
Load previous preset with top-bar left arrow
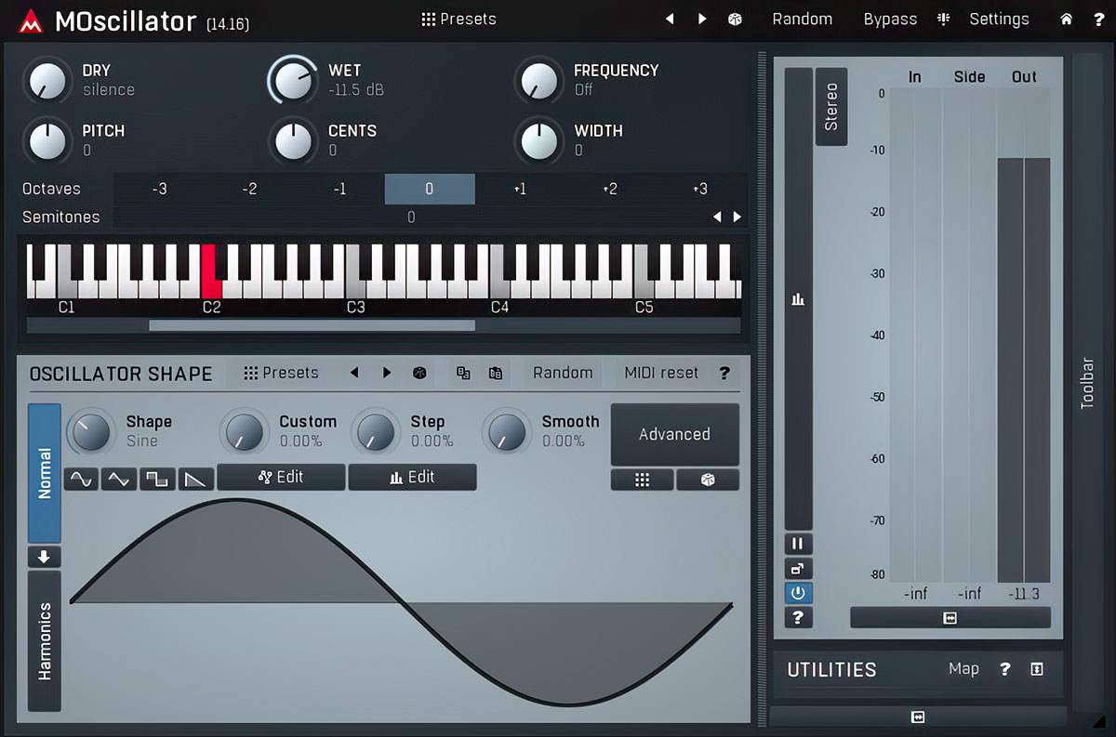[x=669, y=19]
